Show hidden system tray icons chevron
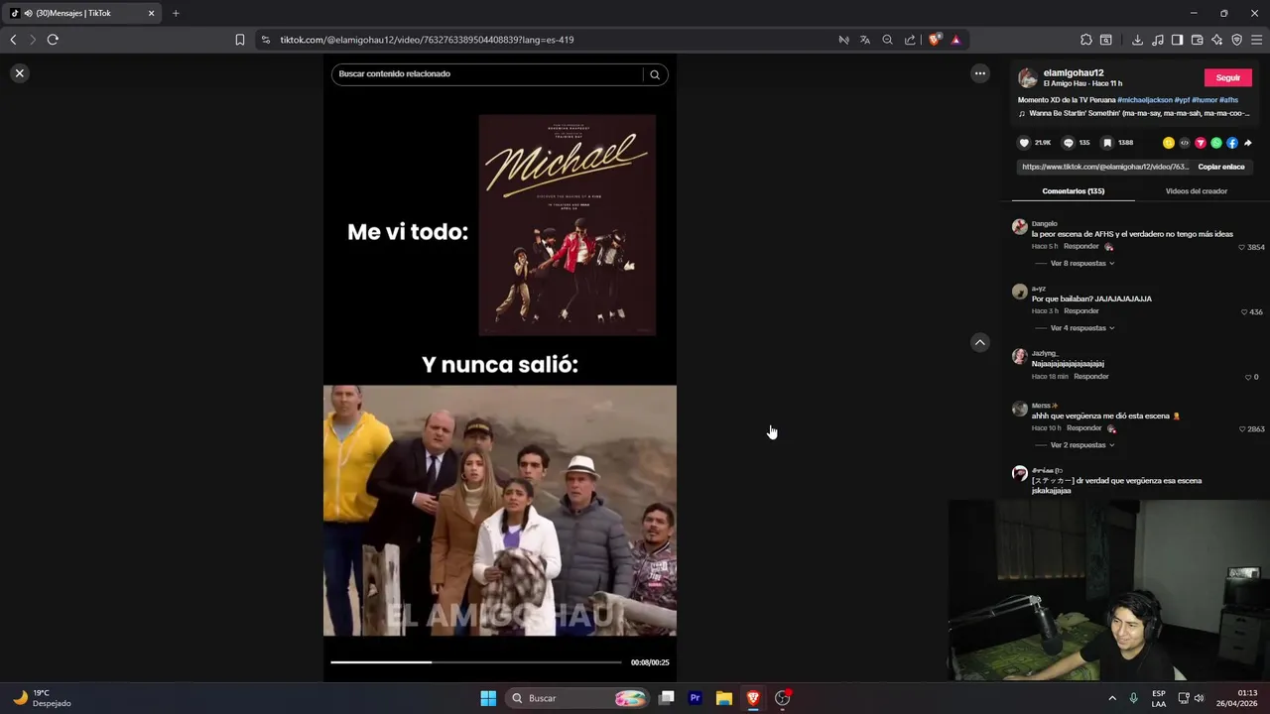Image resolution: width=1270 pixels, height=714 pixels. (x=1112, y=698)
